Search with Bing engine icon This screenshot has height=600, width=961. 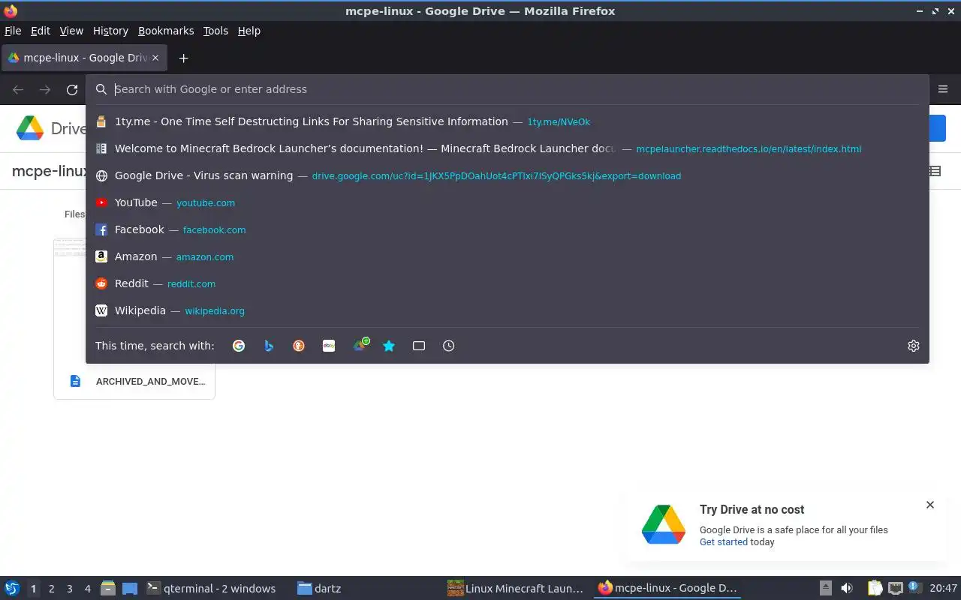click(x=269, y=346)
